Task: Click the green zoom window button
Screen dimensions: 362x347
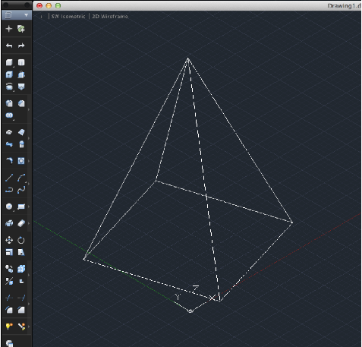Action: (x=58, y=5)
